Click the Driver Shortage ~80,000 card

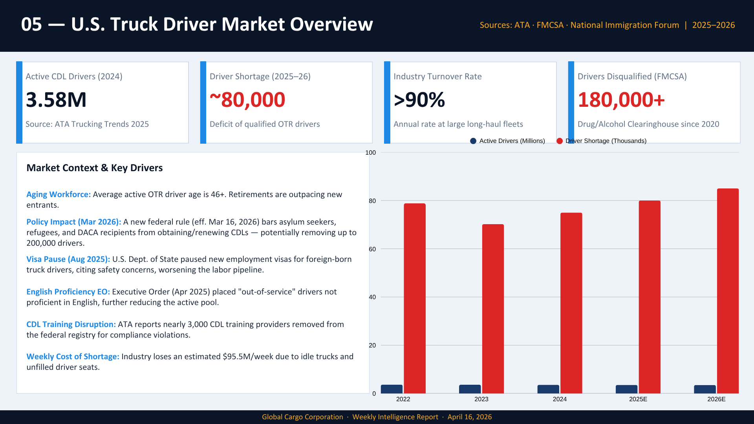(287, 102)
